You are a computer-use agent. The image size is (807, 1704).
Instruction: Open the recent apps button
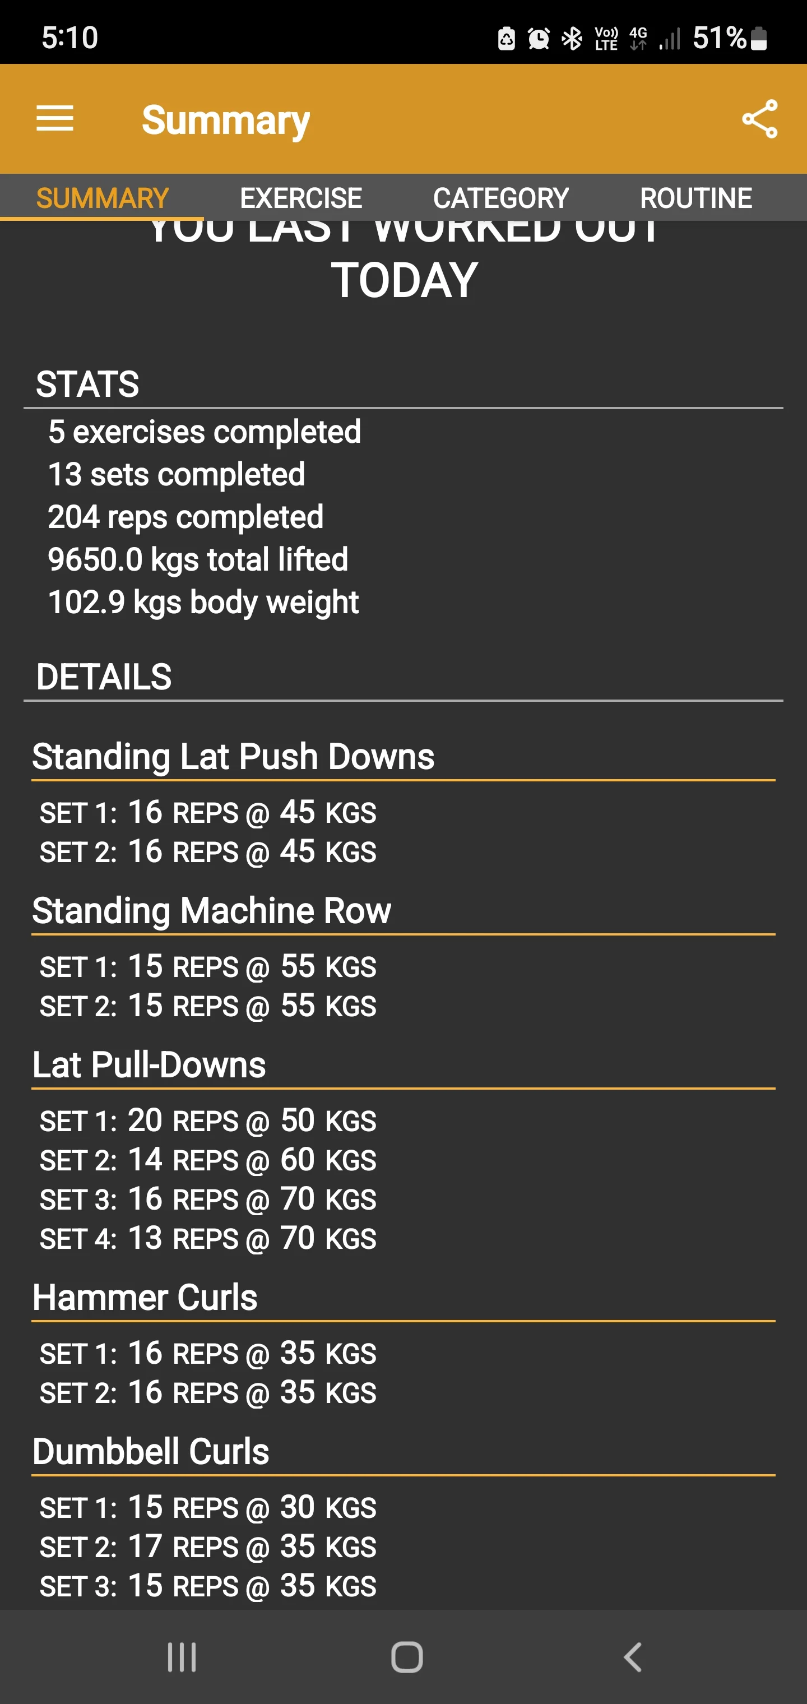[181, 1657]
